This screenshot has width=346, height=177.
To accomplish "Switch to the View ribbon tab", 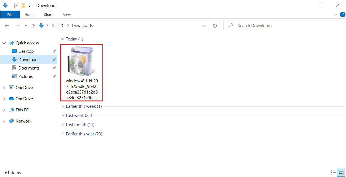I will coord(67,15).
